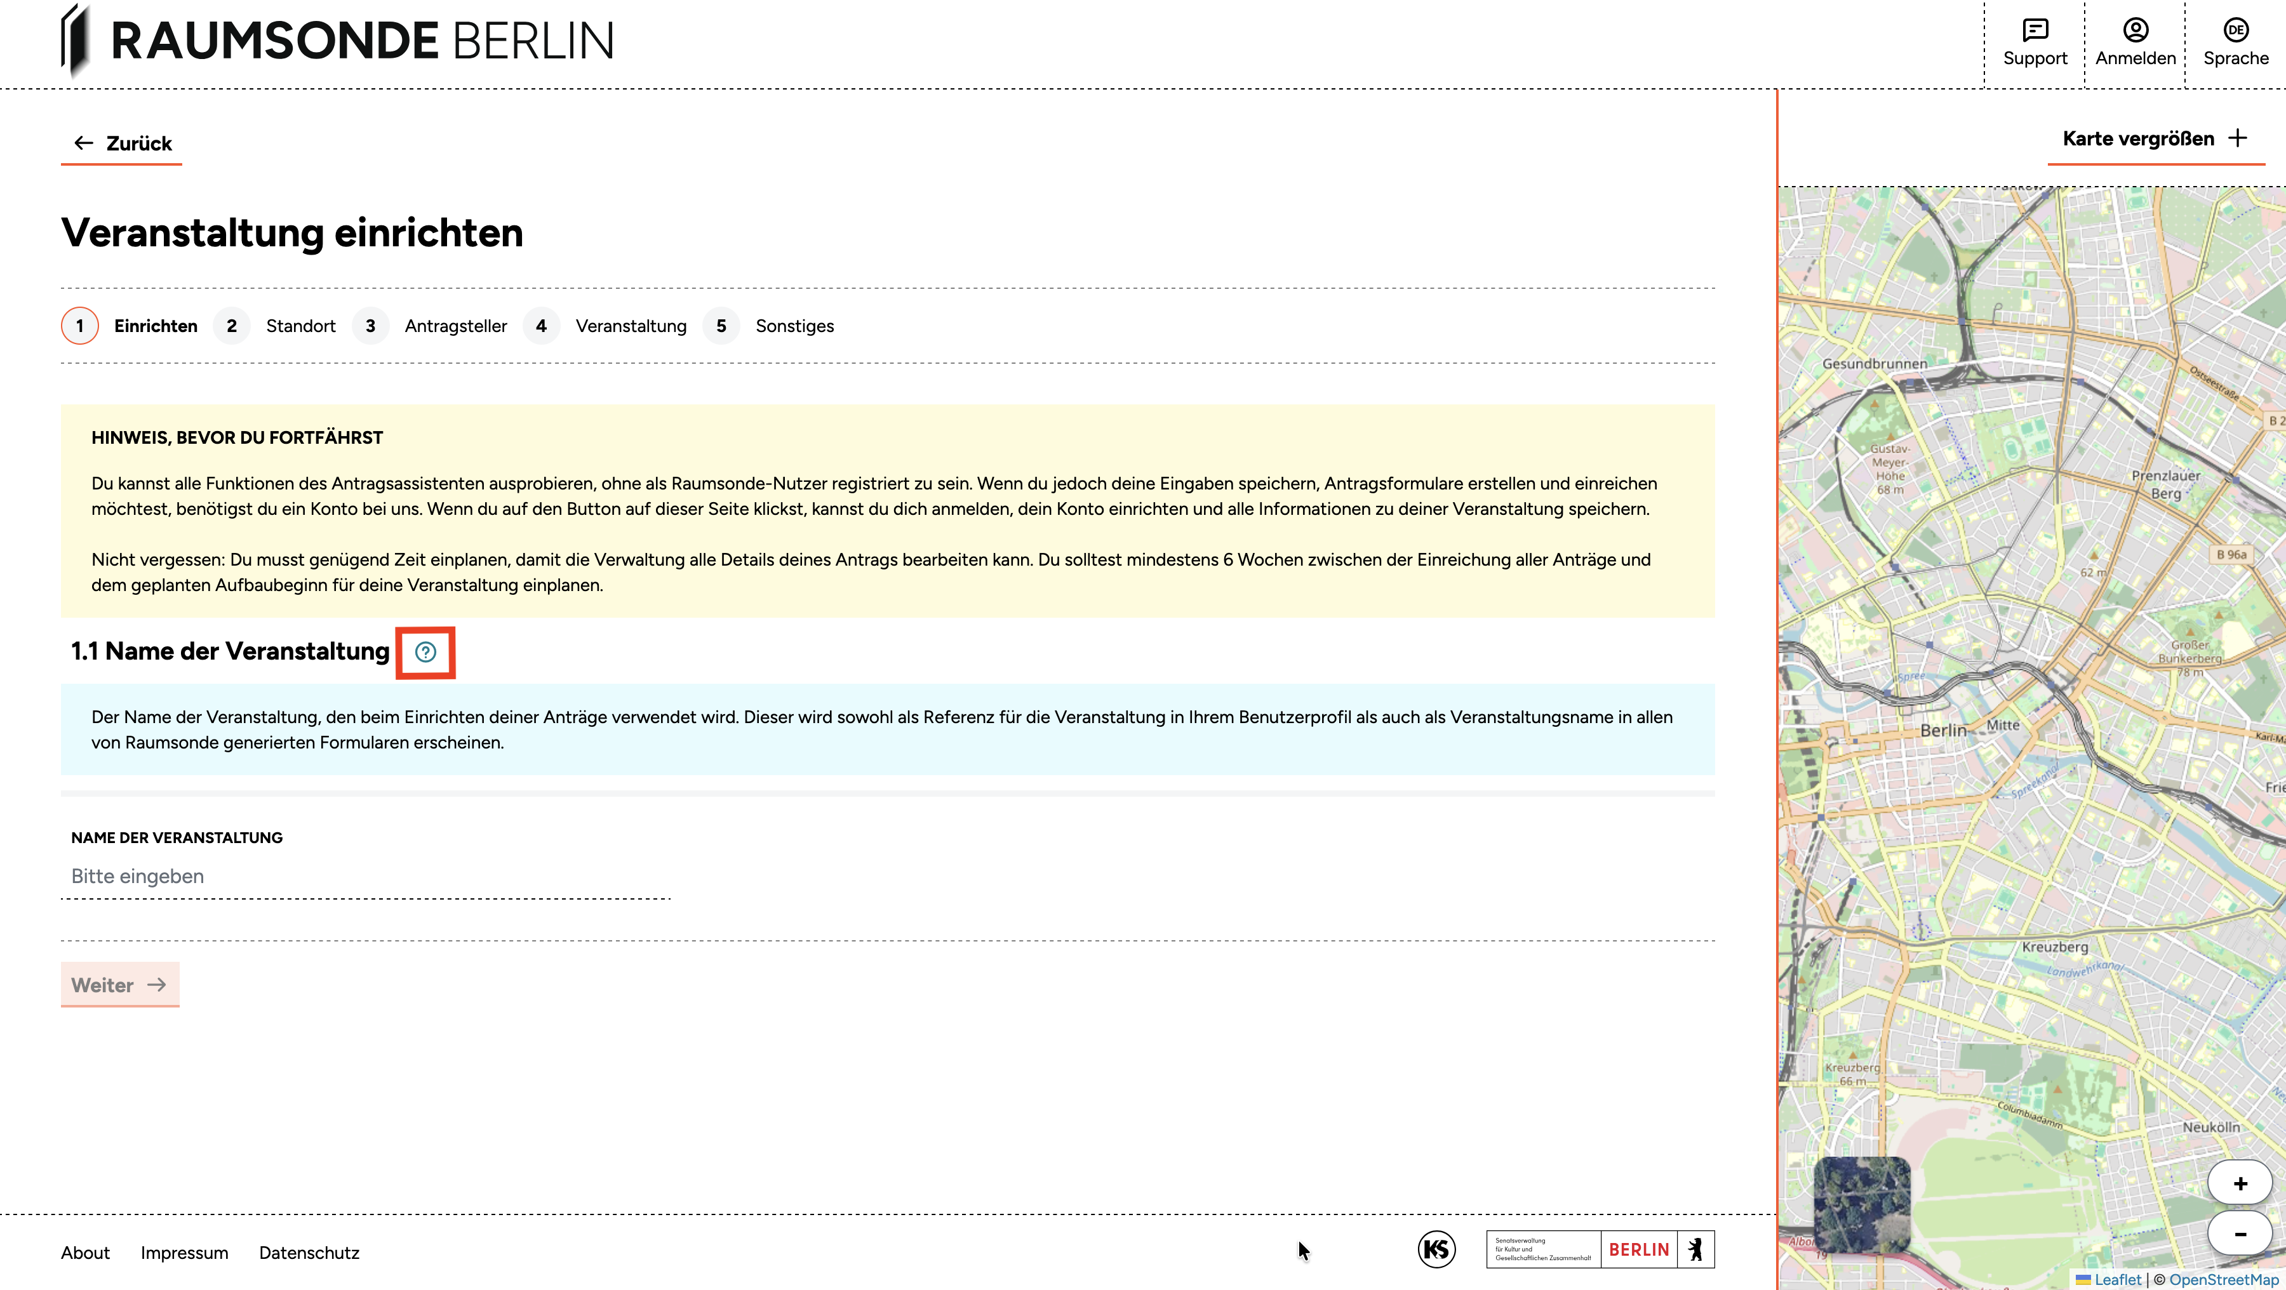Click the KS circular logo
This screenshot has width=2286, height=1290.
pyautogui.click(x=1436, y=1249)
